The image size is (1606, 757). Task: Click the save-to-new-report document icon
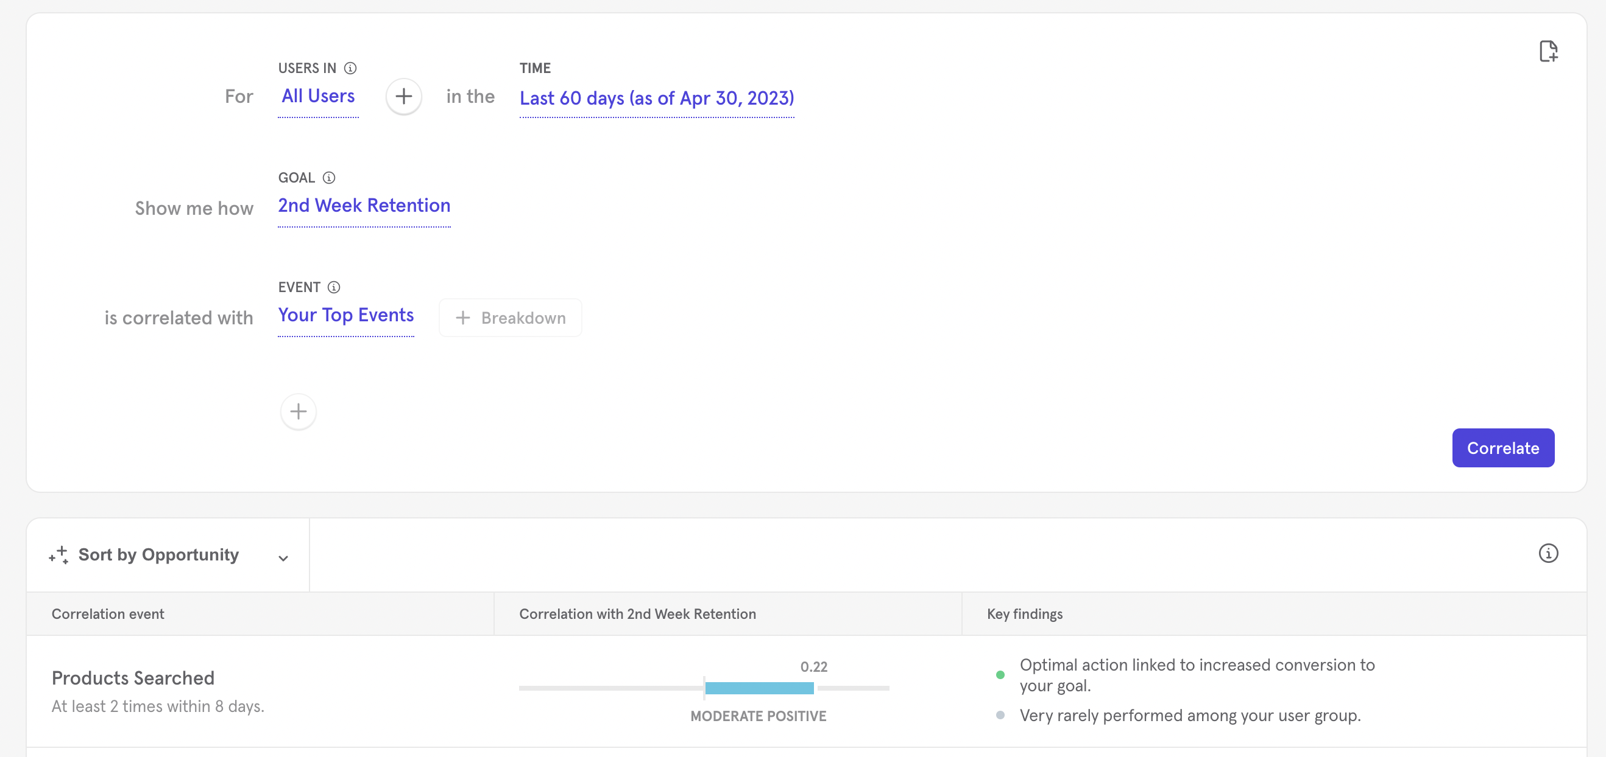[1548, 51]
